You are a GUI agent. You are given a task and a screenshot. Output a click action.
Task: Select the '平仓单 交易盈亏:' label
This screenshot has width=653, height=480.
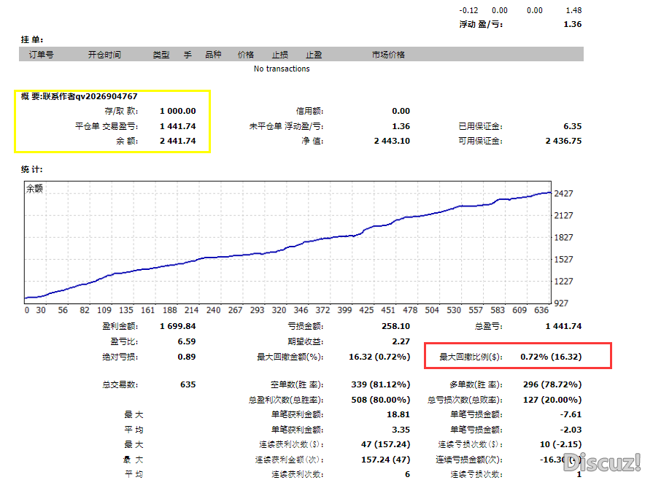(x=107, y=126)
